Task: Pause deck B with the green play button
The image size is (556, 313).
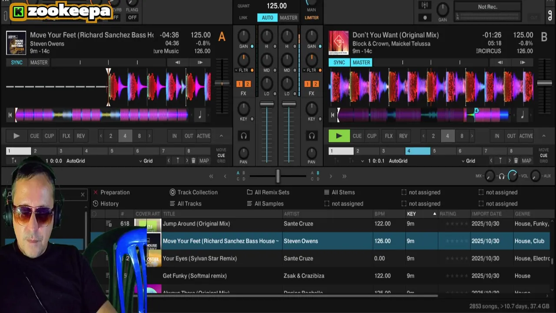Action: [339, 136]
